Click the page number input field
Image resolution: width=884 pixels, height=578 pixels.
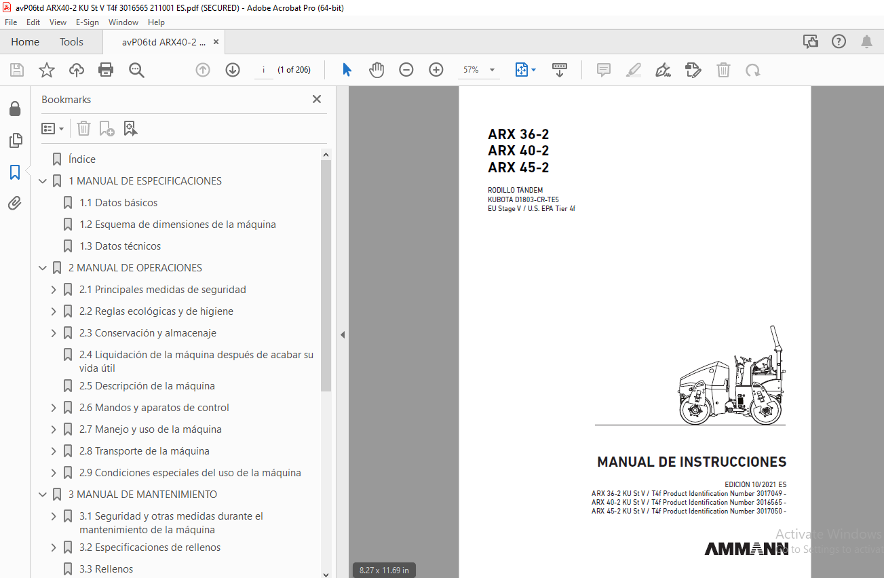[263, 70]
